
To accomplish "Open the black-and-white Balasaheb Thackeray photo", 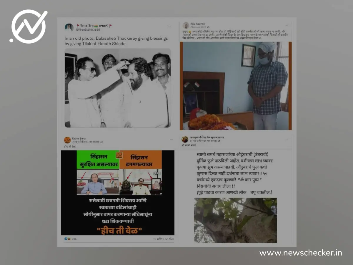I will coord(118,88).
